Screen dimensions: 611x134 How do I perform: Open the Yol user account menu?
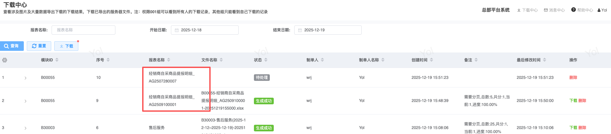602,10
